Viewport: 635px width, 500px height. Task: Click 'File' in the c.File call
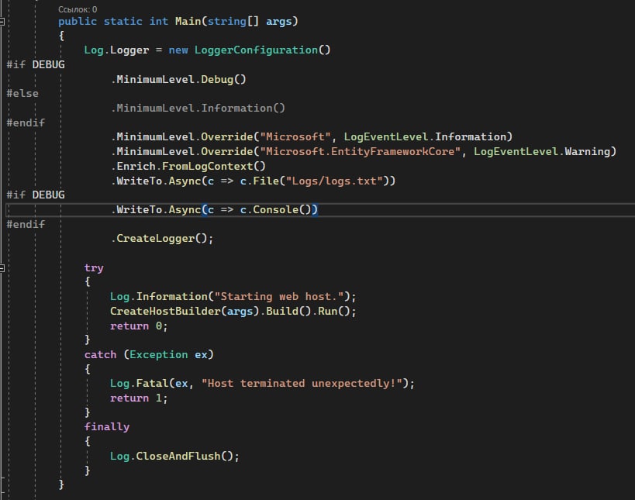pyautogui.click(x=266, y=181)
